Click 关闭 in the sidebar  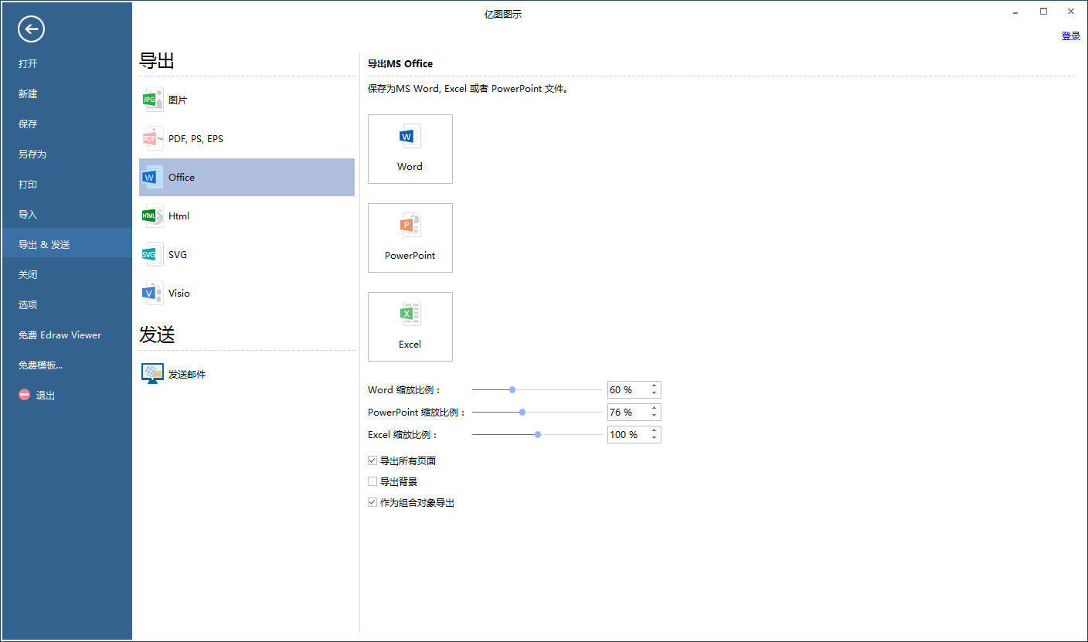pos(66,274)
